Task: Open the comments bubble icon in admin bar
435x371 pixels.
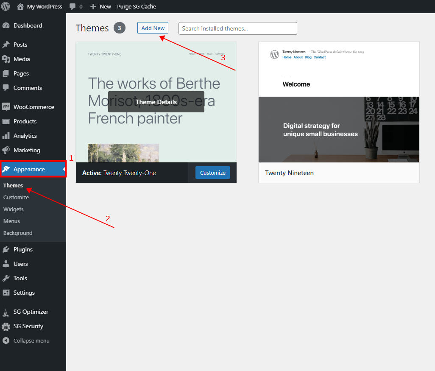Action: (x=72, y=7)
